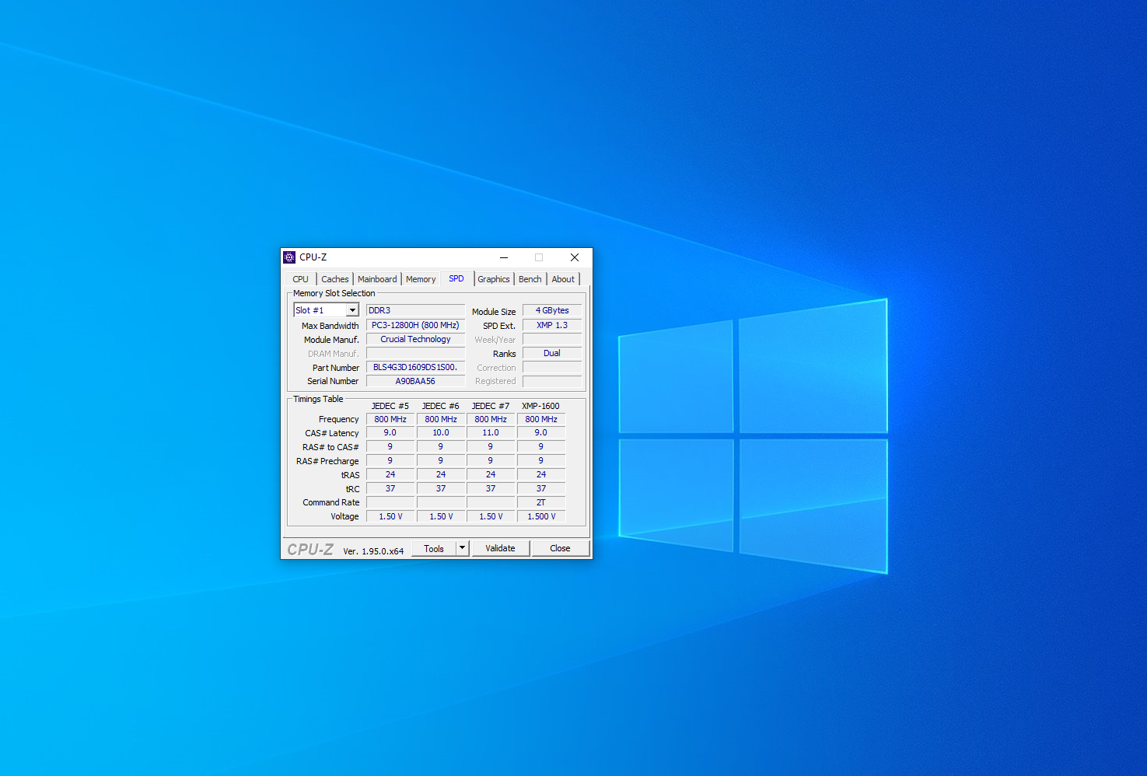This screenshot has width=1147, height=776.
Task: Select the SPD tab
Action: pos(456,278)
